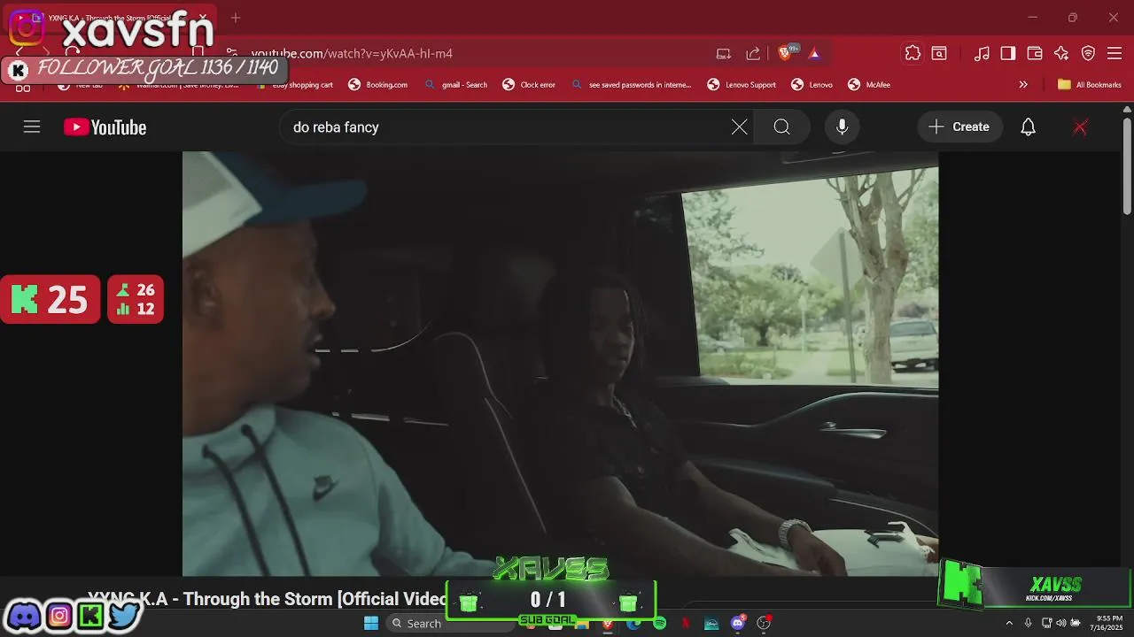Image resolution: width=1134 pixels, height=637 pixels.
Task: Open Brave main hamburger menu
Action: (x=1115, y=54)
